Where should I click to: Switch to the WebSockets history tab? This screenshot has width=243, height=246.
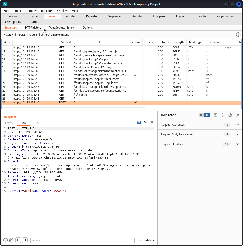click(62, 27)
